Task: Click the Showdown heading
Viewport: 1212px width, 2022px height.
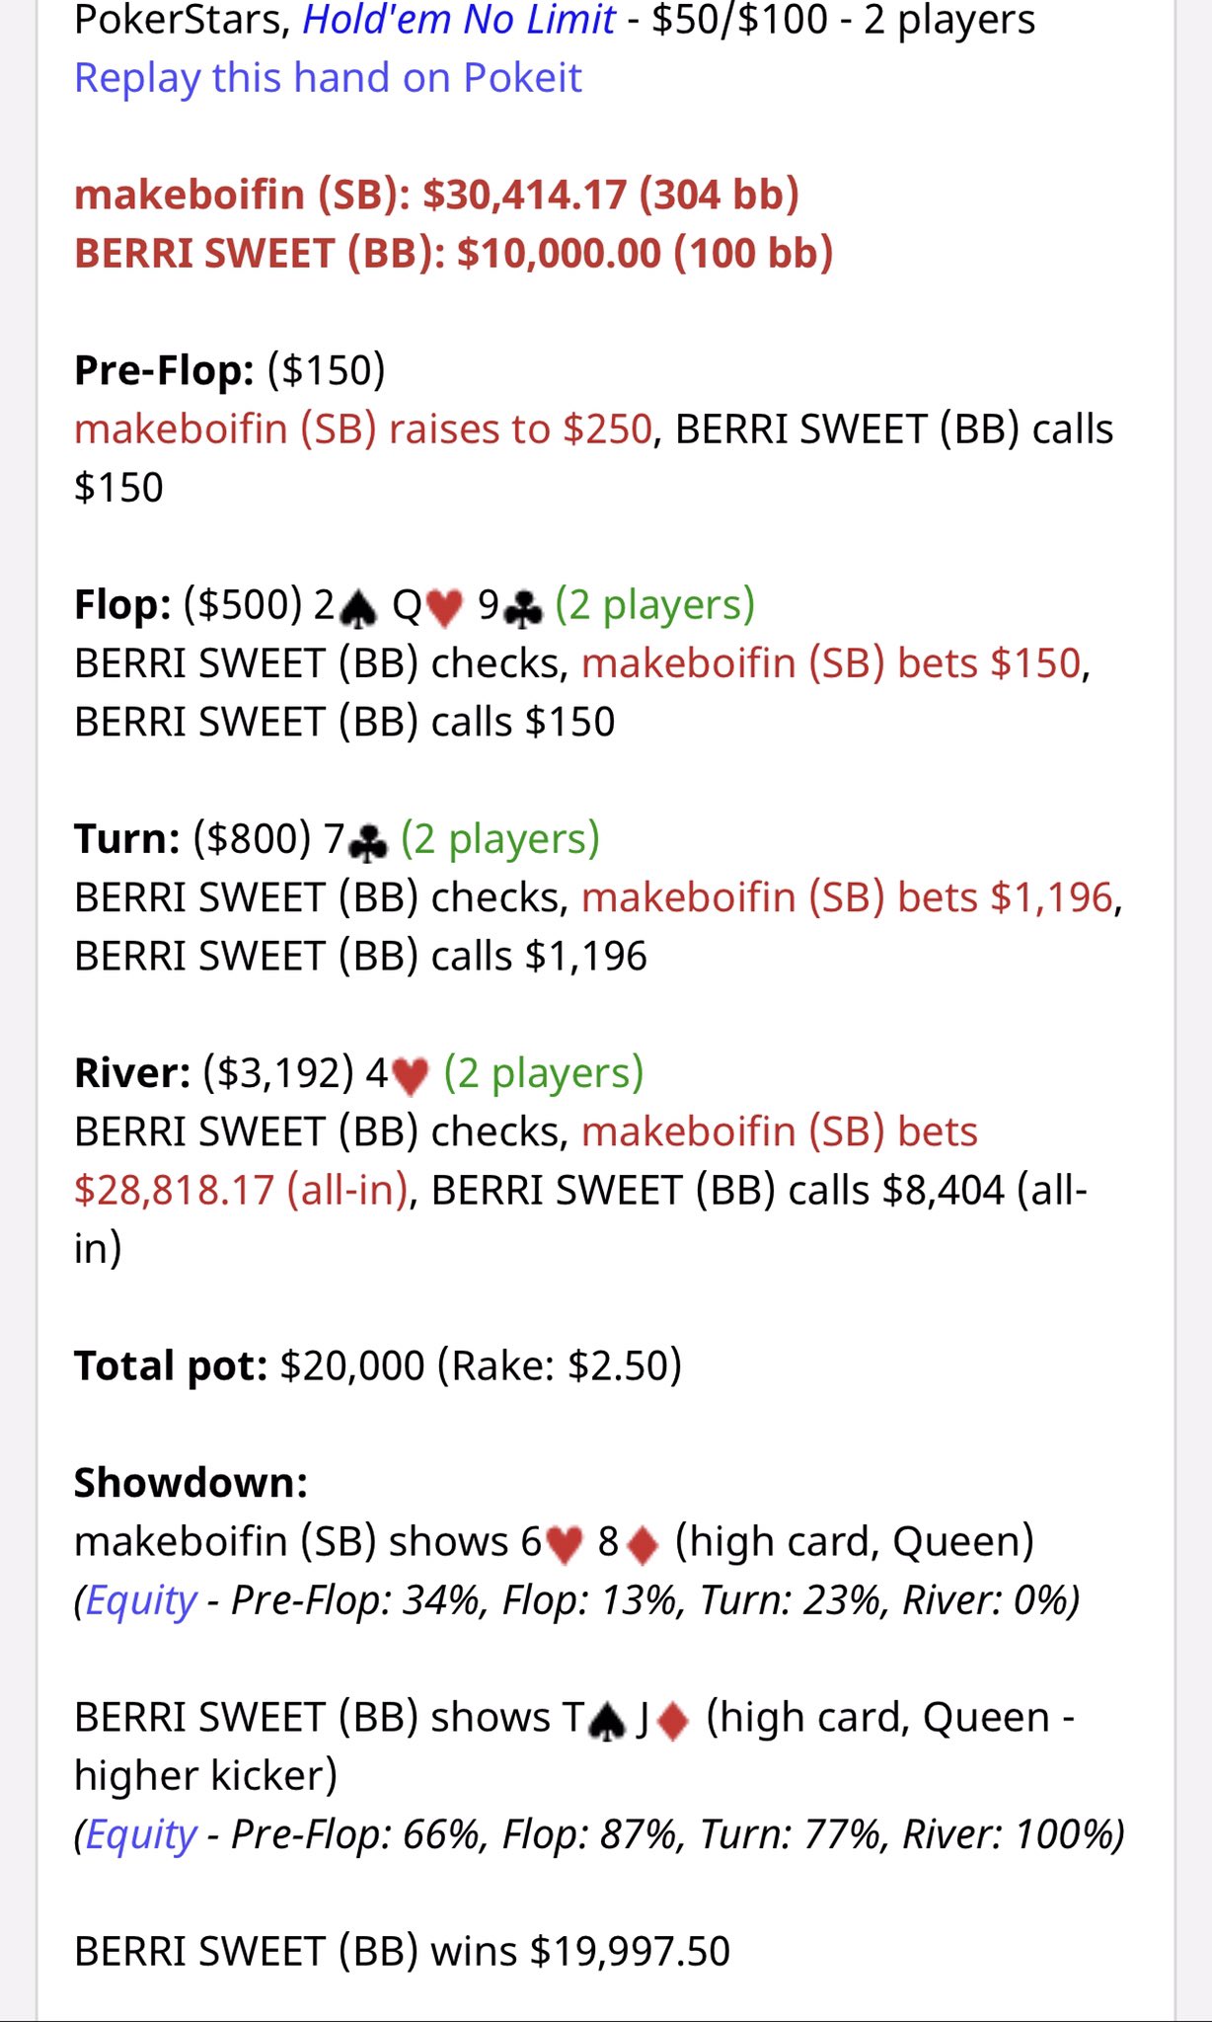Action: [191, 1483]
